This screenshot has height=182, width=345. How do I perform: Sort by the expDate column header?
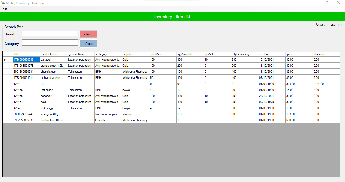[266, 54]
